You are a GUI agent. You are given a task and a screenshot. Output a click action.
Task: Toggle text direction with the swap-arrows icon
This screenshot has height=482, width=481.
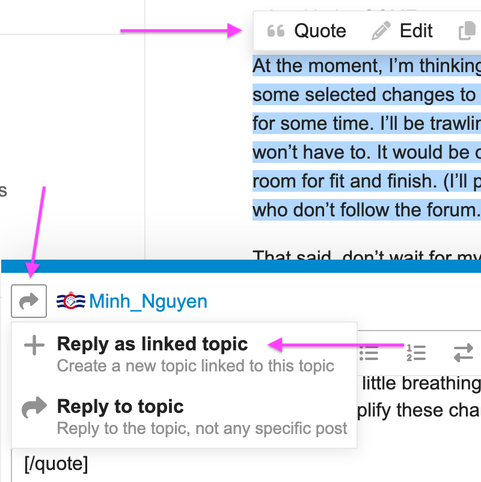pos(463,352)
